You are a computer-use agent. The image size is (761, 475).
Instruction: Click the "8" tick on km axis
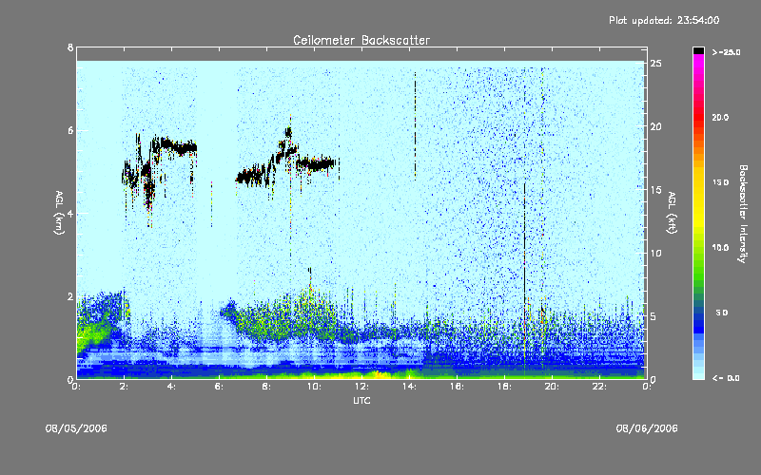(70, 47)
